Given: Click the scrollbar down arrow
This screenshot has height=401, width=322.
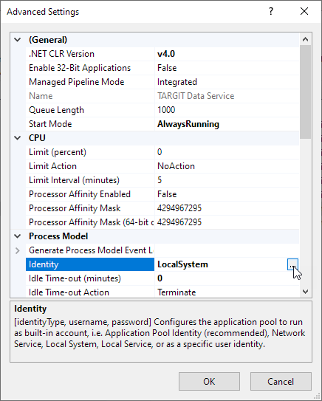Looking at the screenshot, I should pos(305,291).
